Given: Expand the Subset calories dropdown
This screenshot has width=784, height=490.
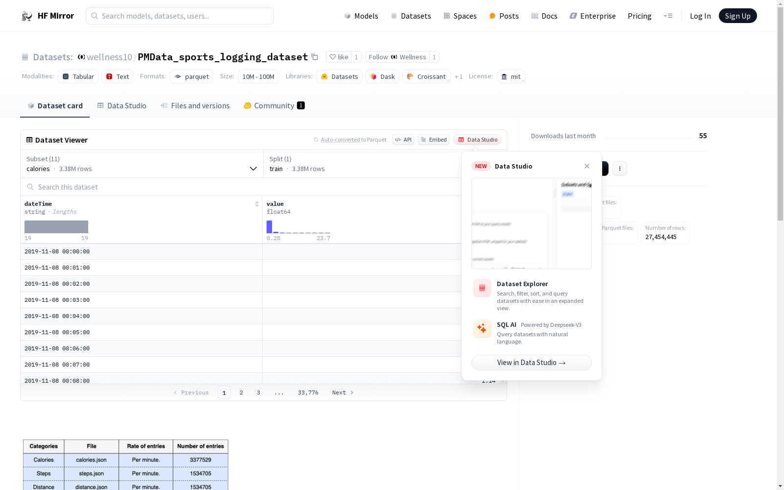Looking at the screenshot, I should coord(142,164).
